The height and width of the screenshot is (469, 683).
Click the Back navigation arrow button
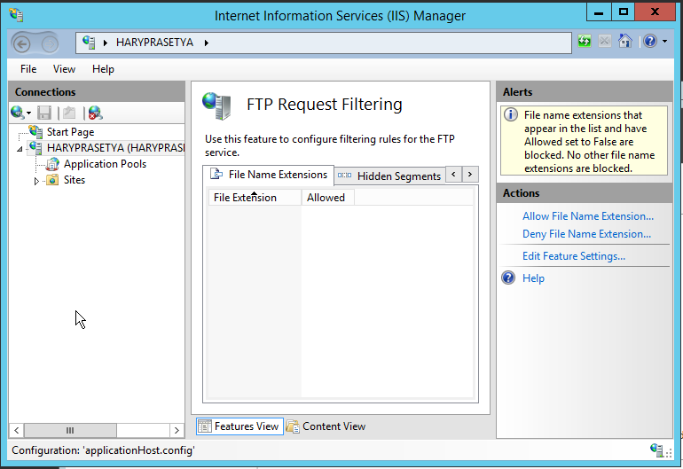[23, 43]
